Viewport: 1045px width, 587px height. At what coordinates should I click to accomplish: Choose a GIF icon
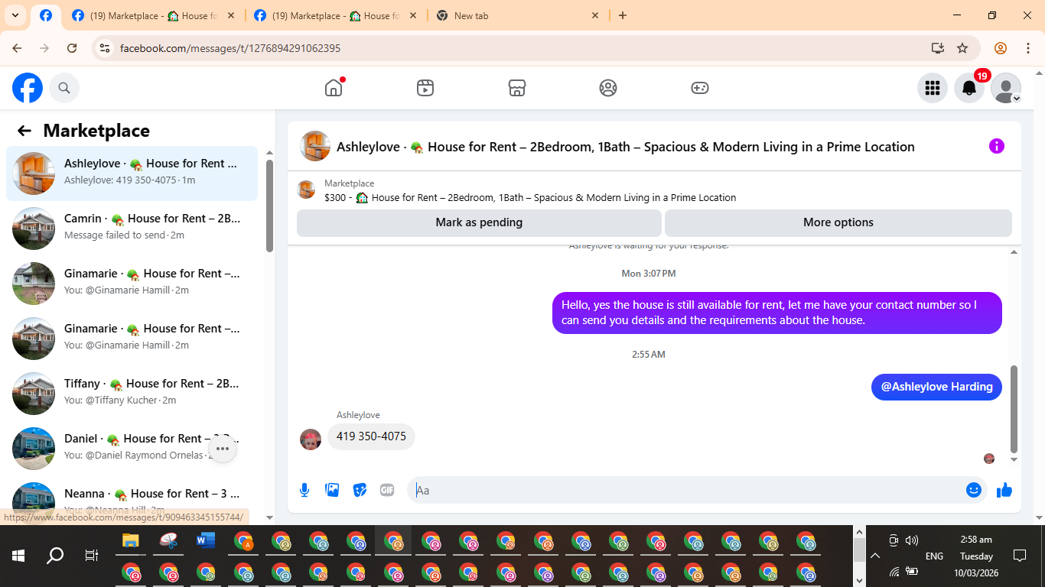(387, 490)
